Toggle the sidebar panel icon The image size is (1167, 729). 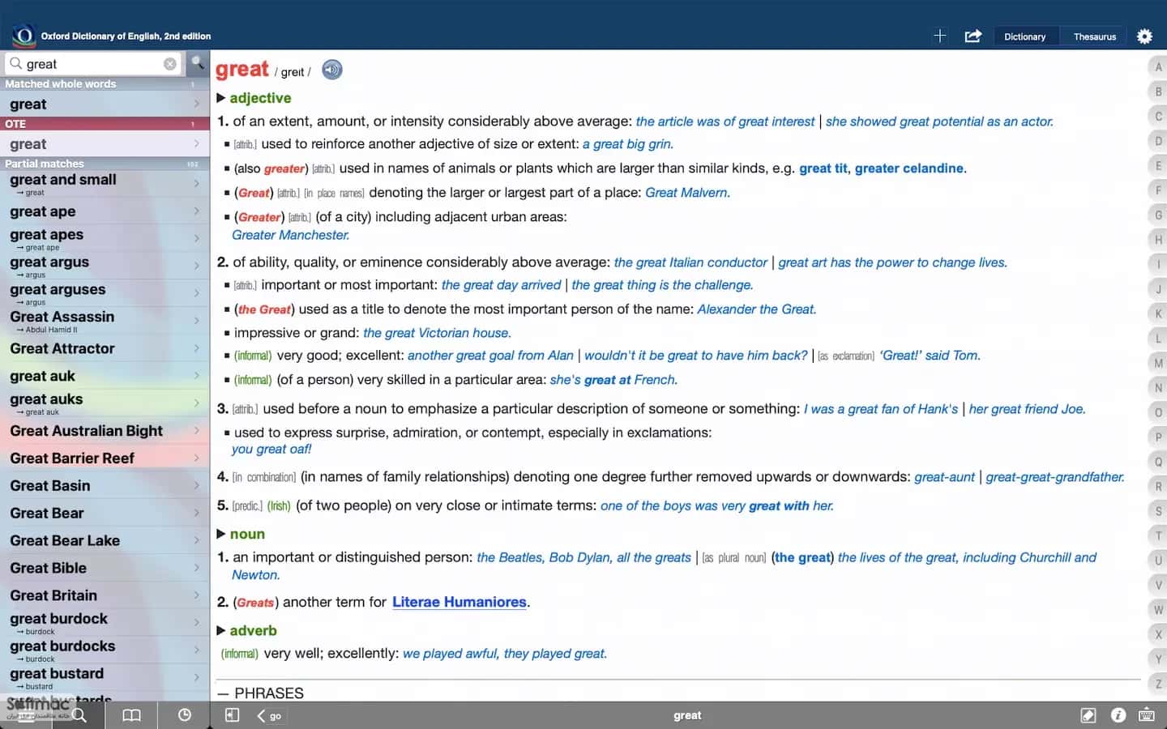232,715
